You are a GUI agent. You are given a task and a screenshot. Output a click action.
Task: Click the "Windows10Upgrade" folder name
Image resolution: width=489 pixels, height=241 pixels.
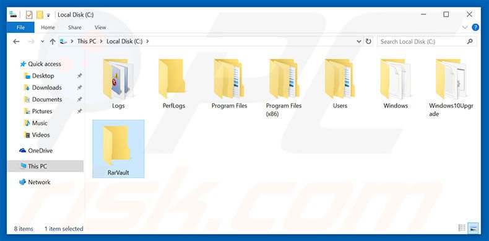[x=451, y=110]
